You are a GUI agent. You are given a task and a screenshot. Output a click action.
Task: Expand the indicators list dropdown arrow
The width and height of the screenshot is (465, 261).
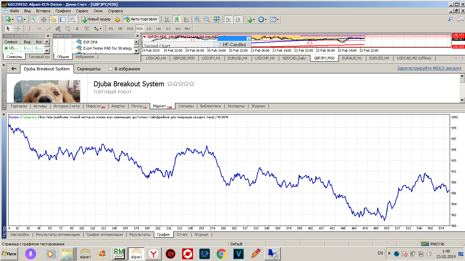point(254,19)
